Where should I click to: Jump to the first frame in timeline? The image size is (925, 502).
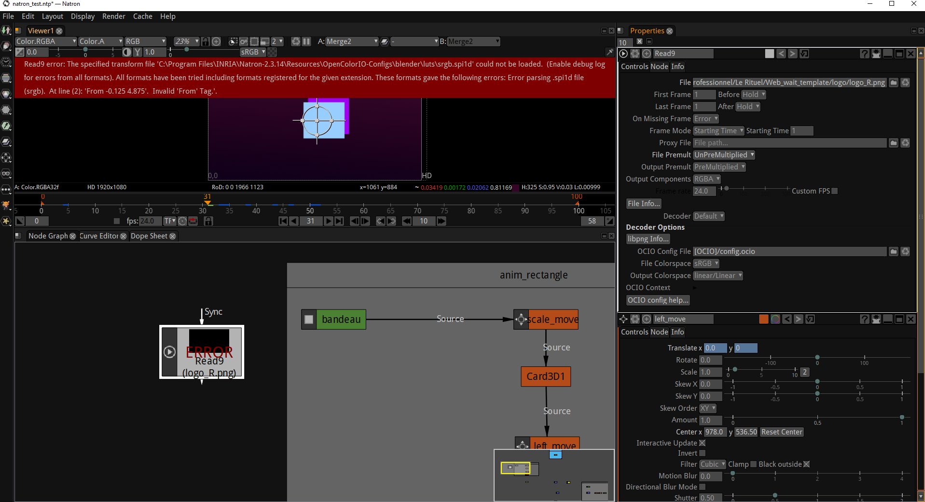point(283,221)
